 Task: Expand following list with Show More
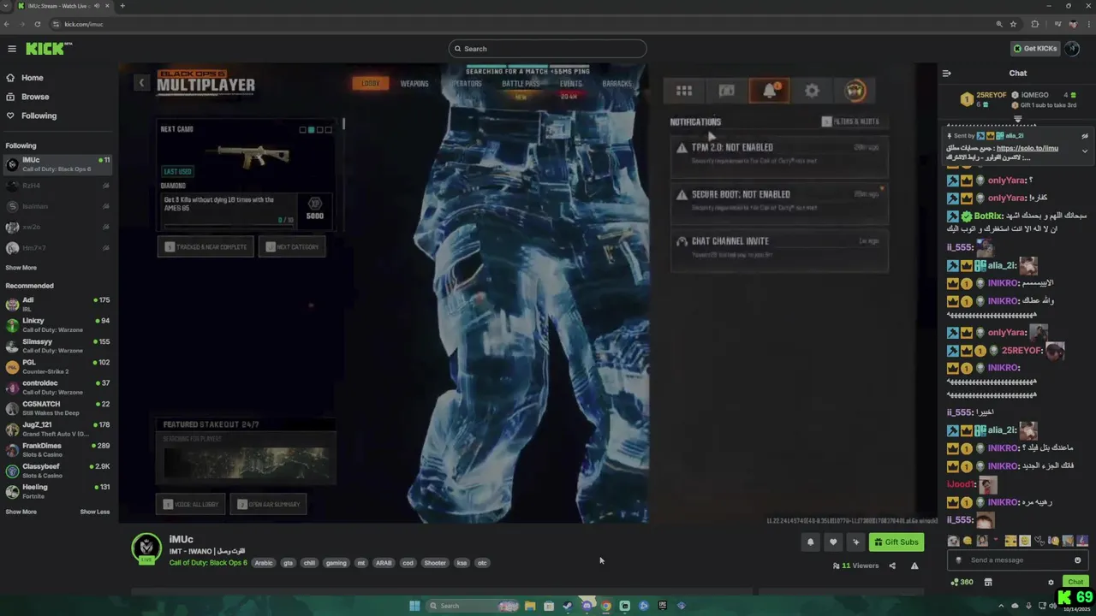coord(21,268)
